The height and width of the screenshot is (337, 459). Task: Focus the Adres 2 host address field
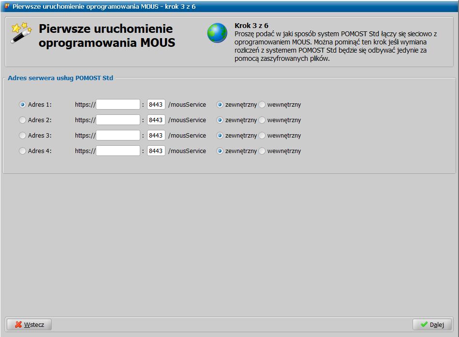click(118, 120)
